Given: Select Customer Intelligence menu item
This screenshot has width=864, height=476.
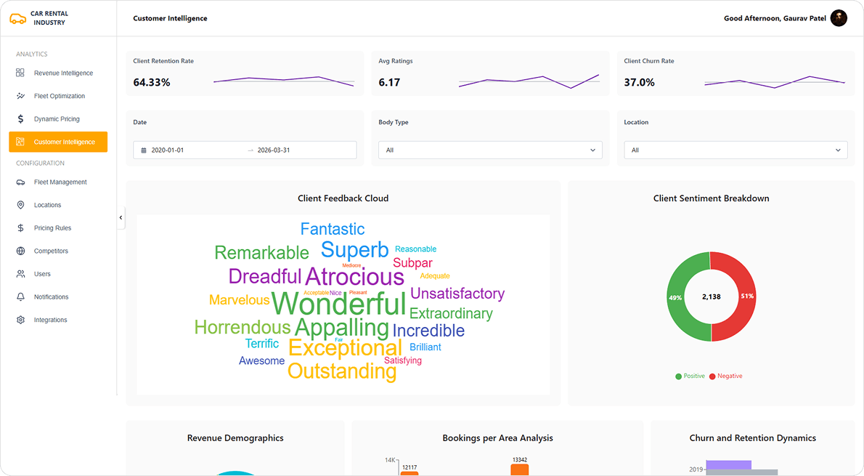Looking at the screenshot, I should (58, 142).
